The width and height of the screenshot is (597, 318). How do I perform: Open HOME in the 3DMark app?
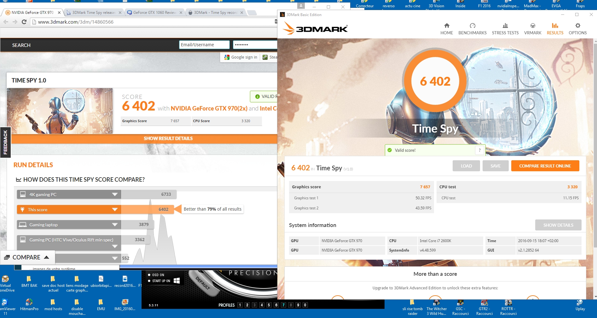447,29
